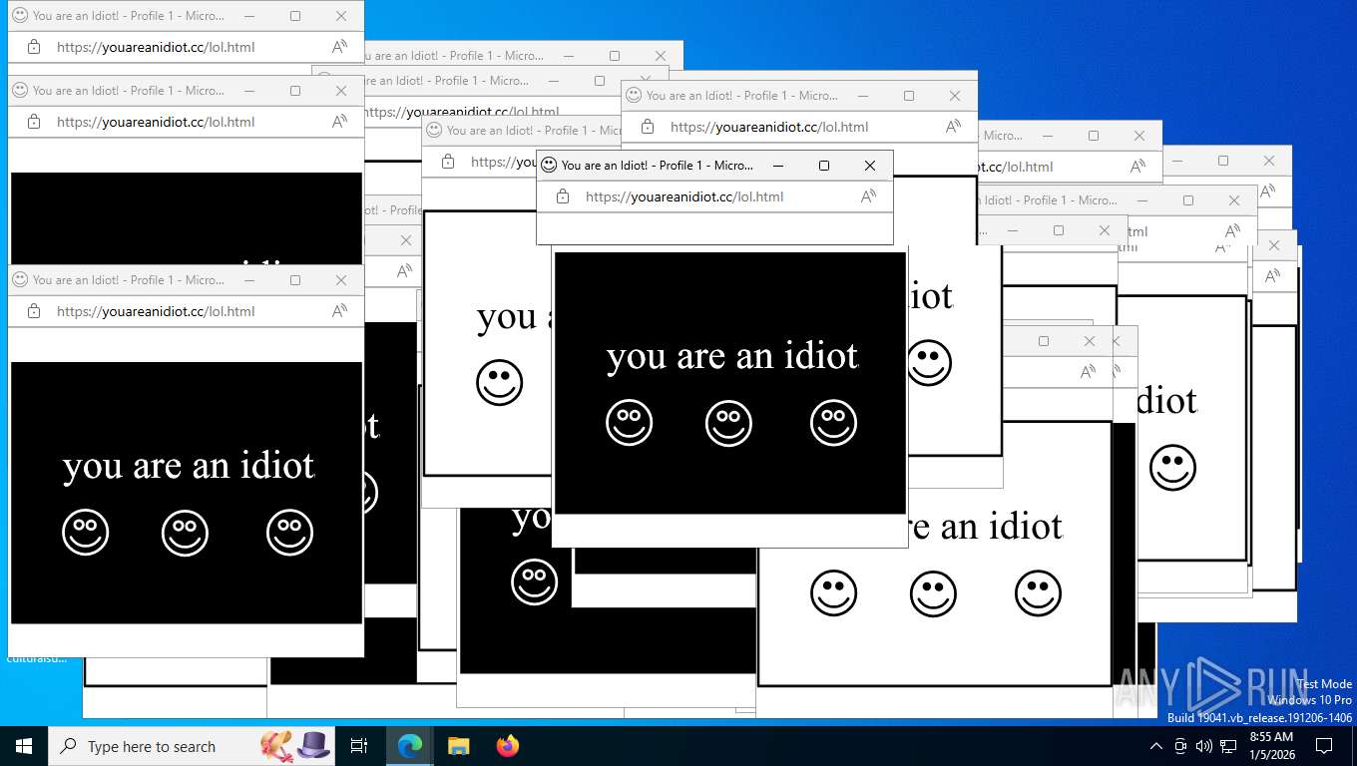Click Read aloud icon beside 'ot.cc/lol.html' URL

pos(1138,167)
